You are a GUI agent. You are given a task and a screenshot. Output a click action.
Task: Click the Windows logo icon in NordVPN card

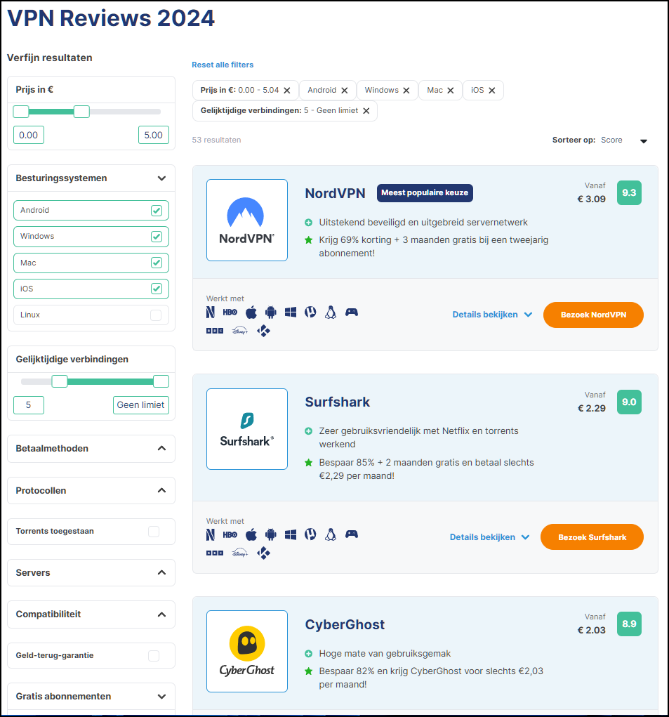pos(291,313)
